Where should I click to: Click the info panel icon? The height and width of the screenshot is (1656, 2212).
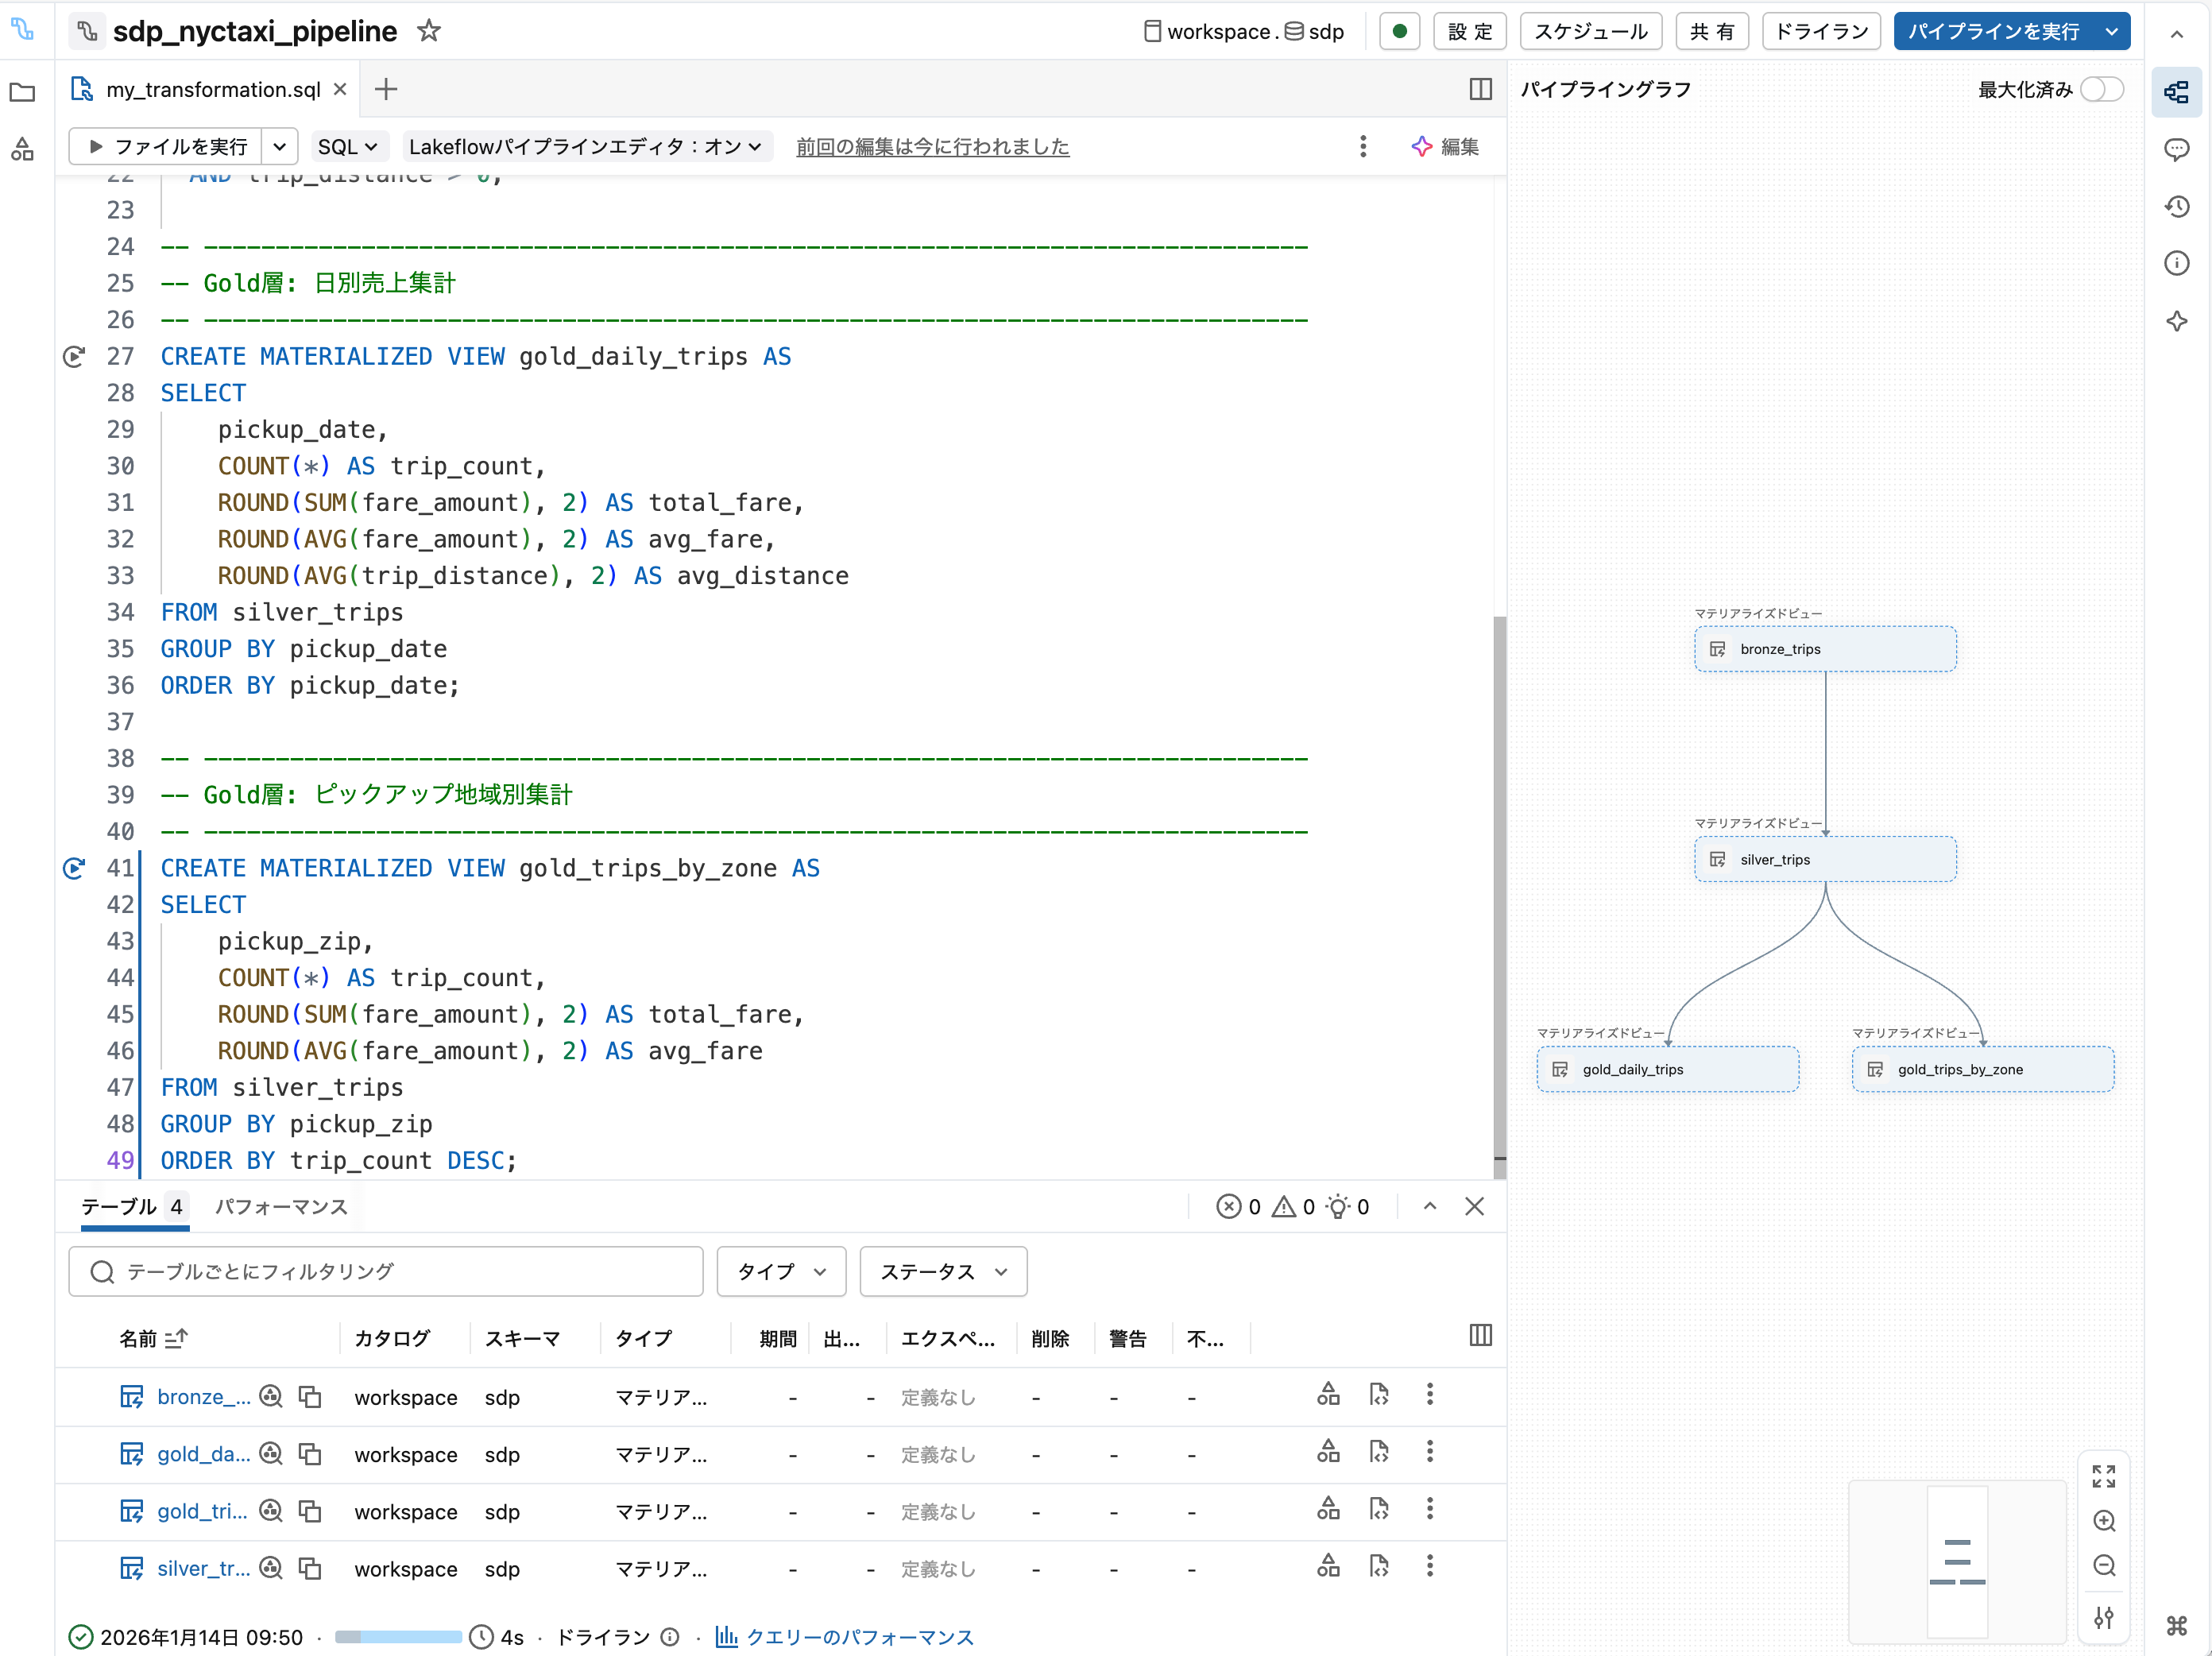2178,262
